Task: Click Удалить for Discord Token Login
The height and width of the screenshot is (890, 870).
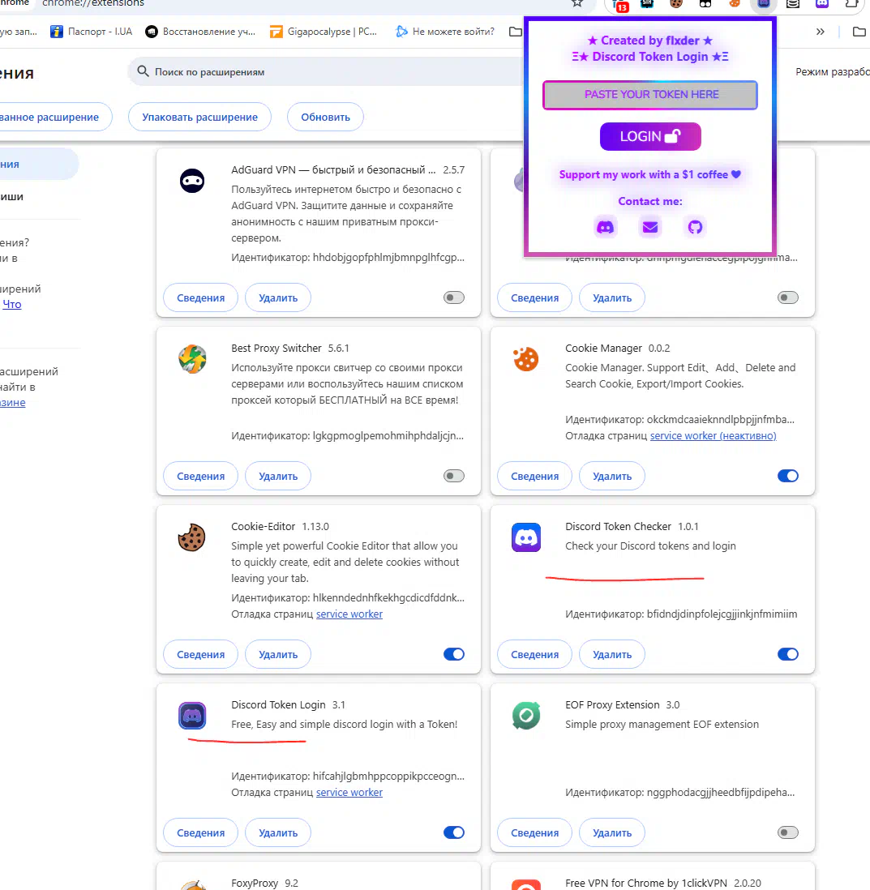Action: (277, 832)
